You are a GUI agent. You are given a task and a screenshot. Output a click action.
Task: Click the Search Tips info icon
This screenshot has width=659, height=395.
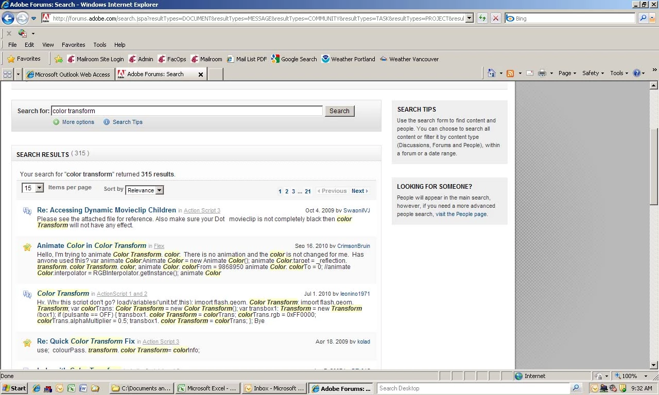coord(107,122)
